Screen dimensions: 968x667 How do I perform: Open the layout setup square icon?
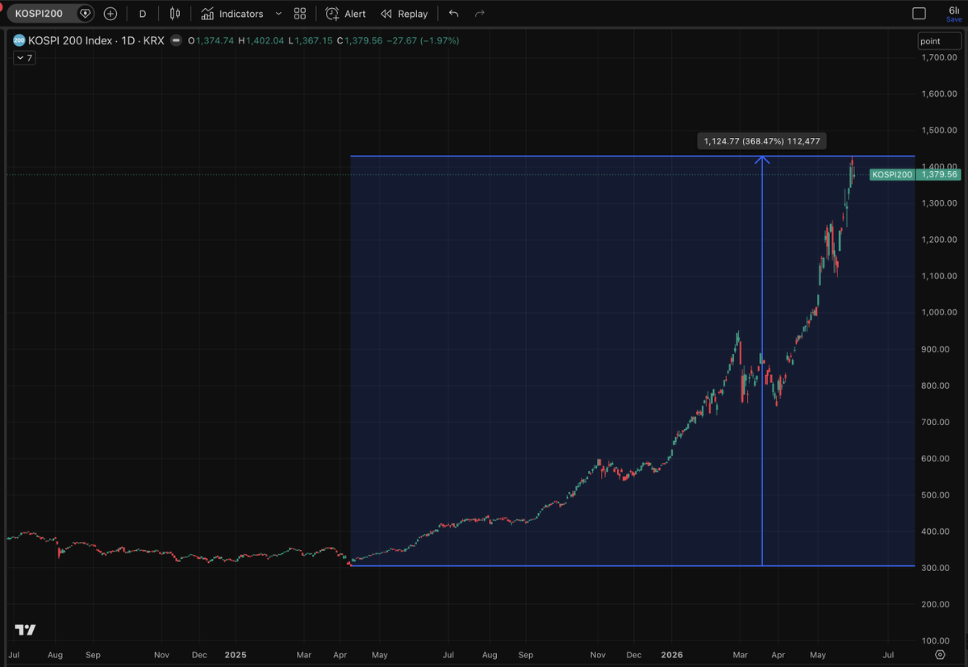[919, 14]
